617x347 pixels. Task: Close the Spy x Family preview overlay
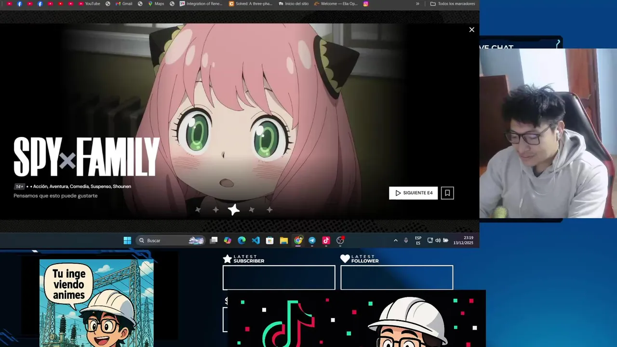pyautogui.click(x=471, y=30)
